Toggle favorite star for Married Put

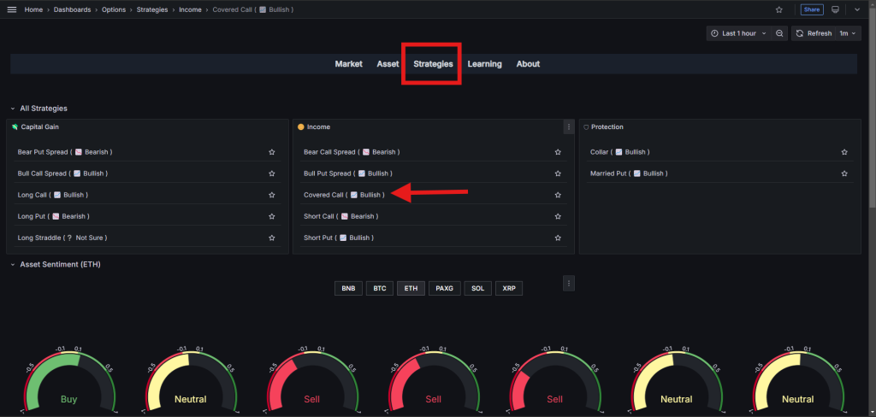[844, 173]
